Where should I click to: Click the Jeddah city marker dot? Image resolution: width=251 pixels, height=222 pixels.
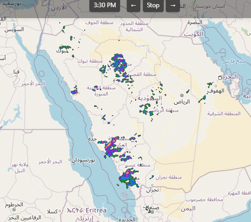(x=93, y=135)
